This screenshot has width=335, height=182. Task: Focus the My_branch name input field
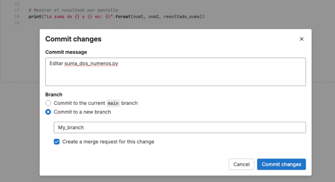tap(179, 127)
